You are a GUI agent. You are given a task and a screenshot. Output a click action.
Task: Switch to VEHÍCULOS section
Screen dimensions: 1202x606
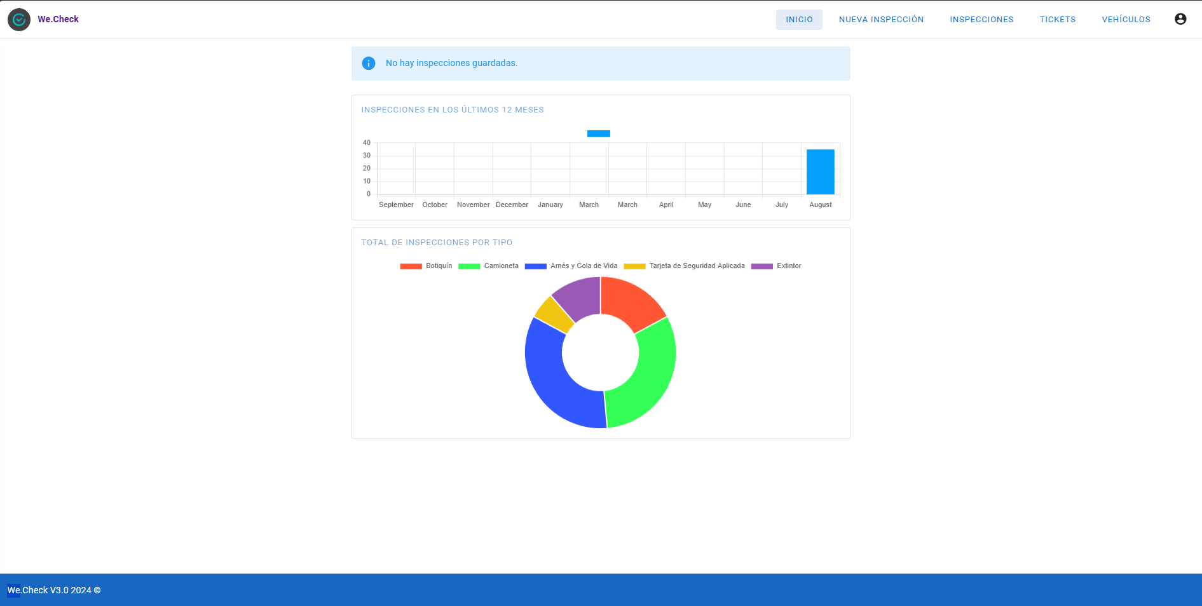coord(1126,20)
